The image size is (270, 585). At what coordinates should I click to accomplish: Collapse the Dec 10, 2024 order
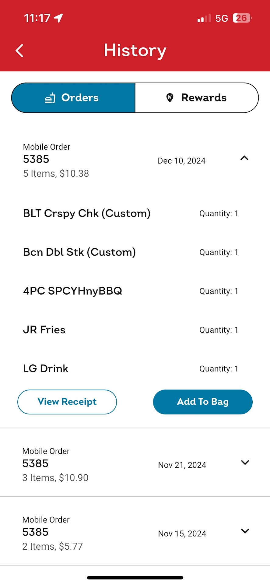tap(244, 158)
